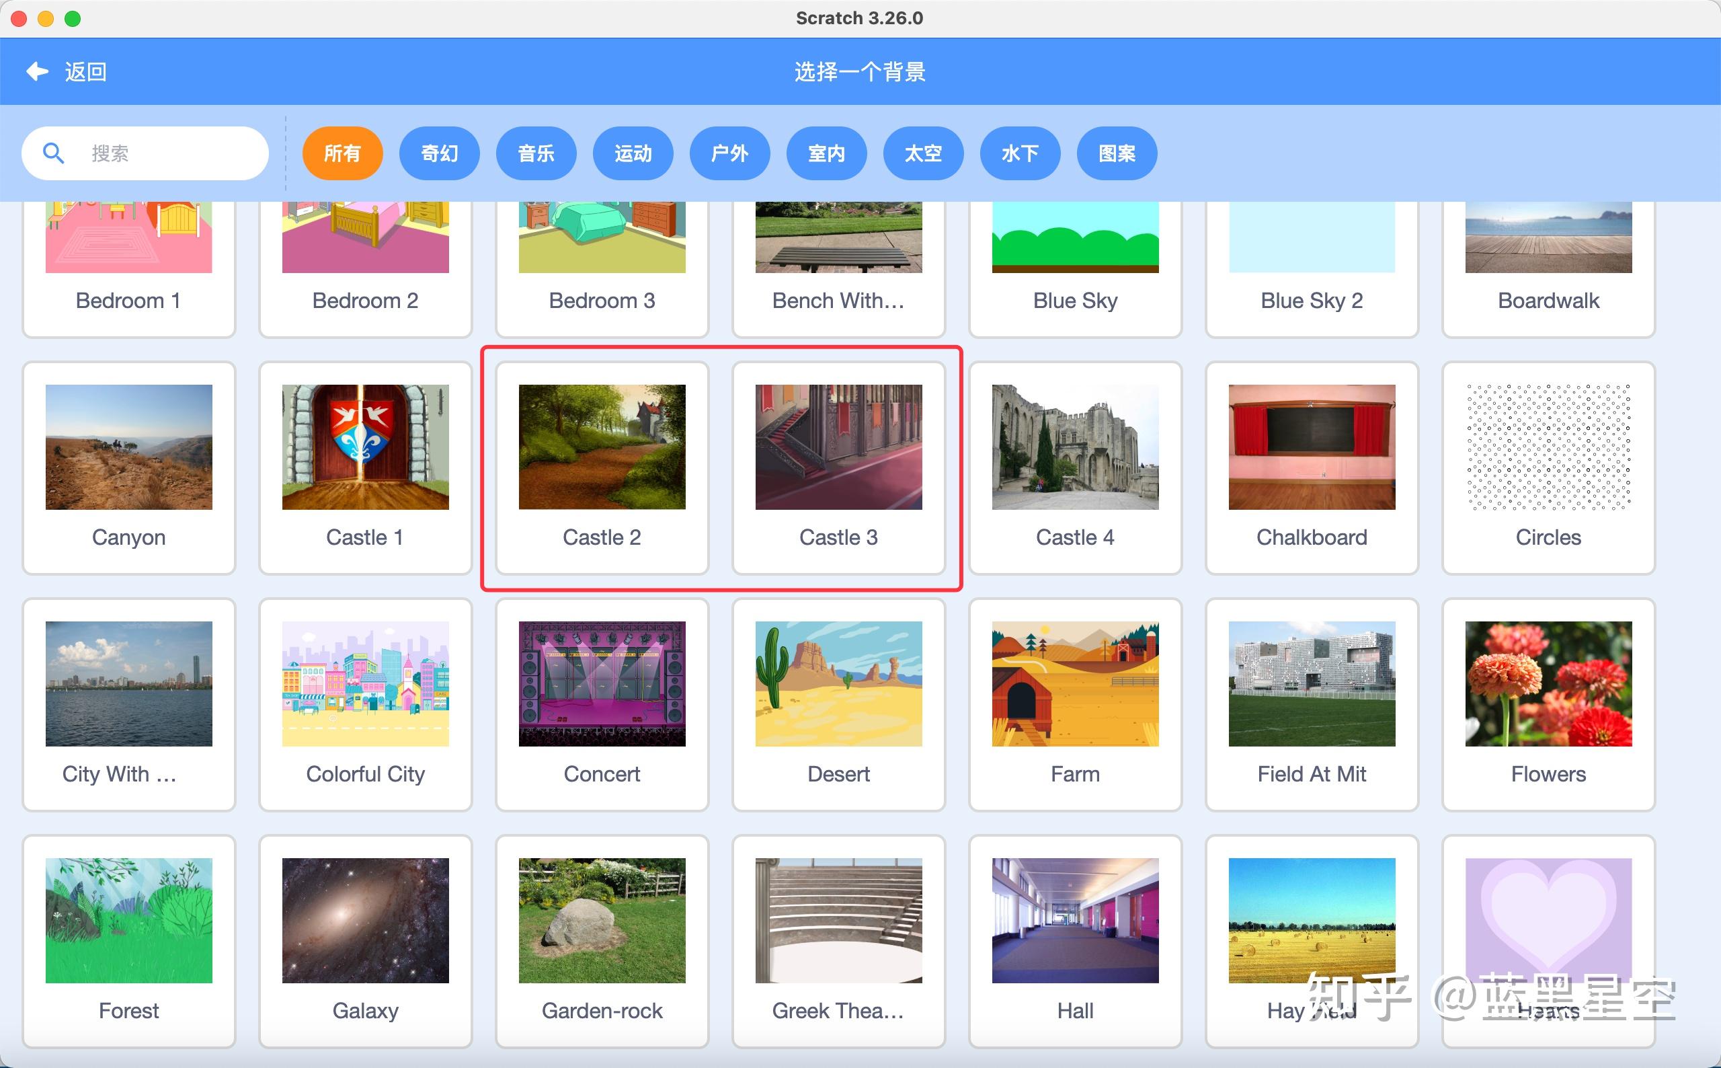Click inside the 搜索 search field
The width and height of the screenshot is (1721, 1068).
point(163,153)
